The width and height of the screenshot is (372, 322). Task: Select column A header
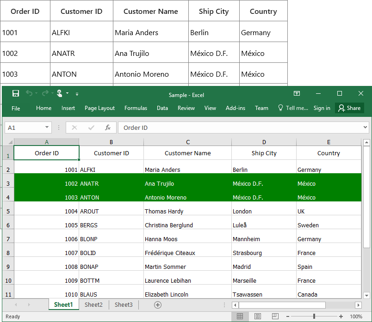coord(46,142)
